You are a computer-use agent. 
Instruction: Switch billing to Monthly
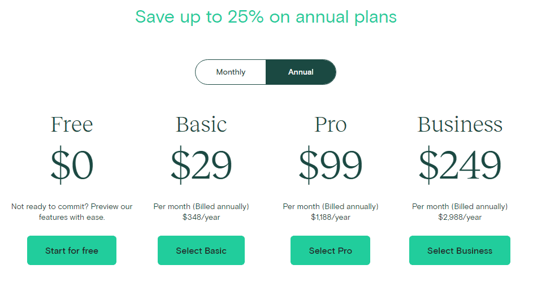pos(231,72)
